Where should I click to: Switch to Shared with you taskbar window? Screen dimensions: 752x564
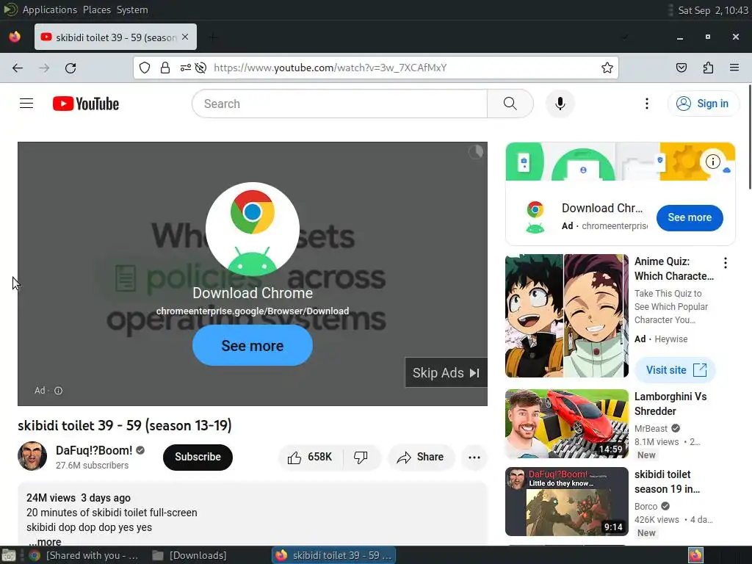[84, 555]
